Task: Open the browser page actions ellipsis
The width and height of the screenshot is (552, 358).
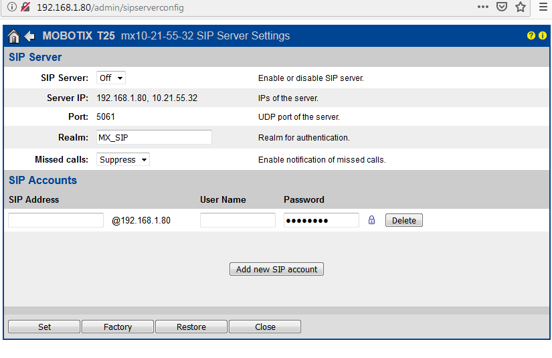Action: tap(482, 7)
